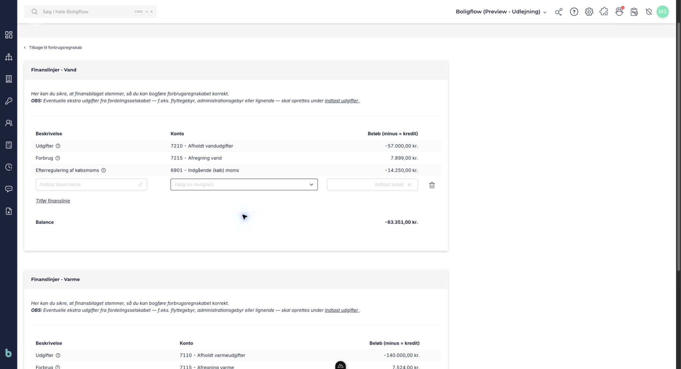Open the notifications face icon with red dot
Image resolution: width=681 pixels, height=369 pixels.
[x=619, y=12]
